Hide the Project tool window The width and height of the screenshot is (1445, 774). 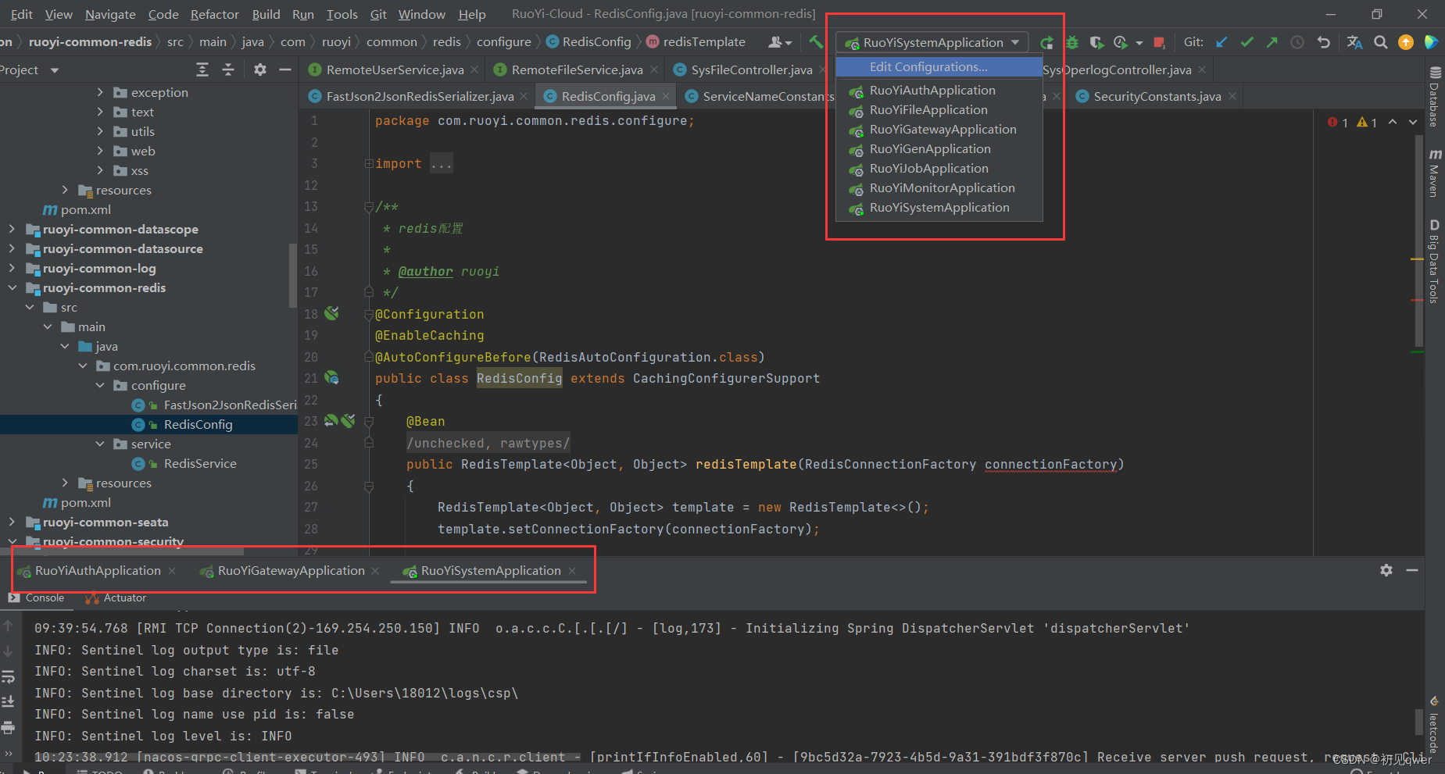pos(285,70)
